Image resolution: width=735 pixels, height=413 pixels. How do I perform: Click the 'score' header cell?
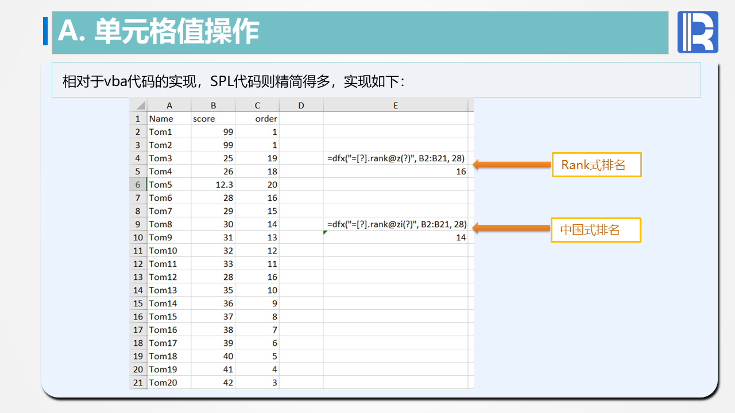point(213,119)
